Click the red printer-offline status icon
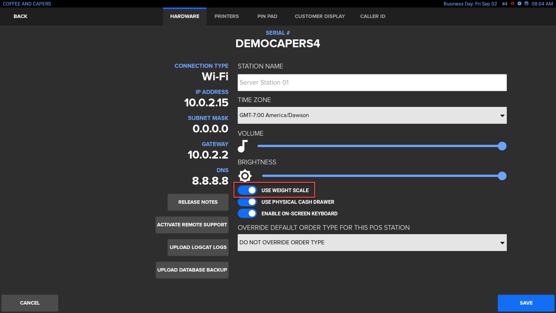 (x=512, y=4)
